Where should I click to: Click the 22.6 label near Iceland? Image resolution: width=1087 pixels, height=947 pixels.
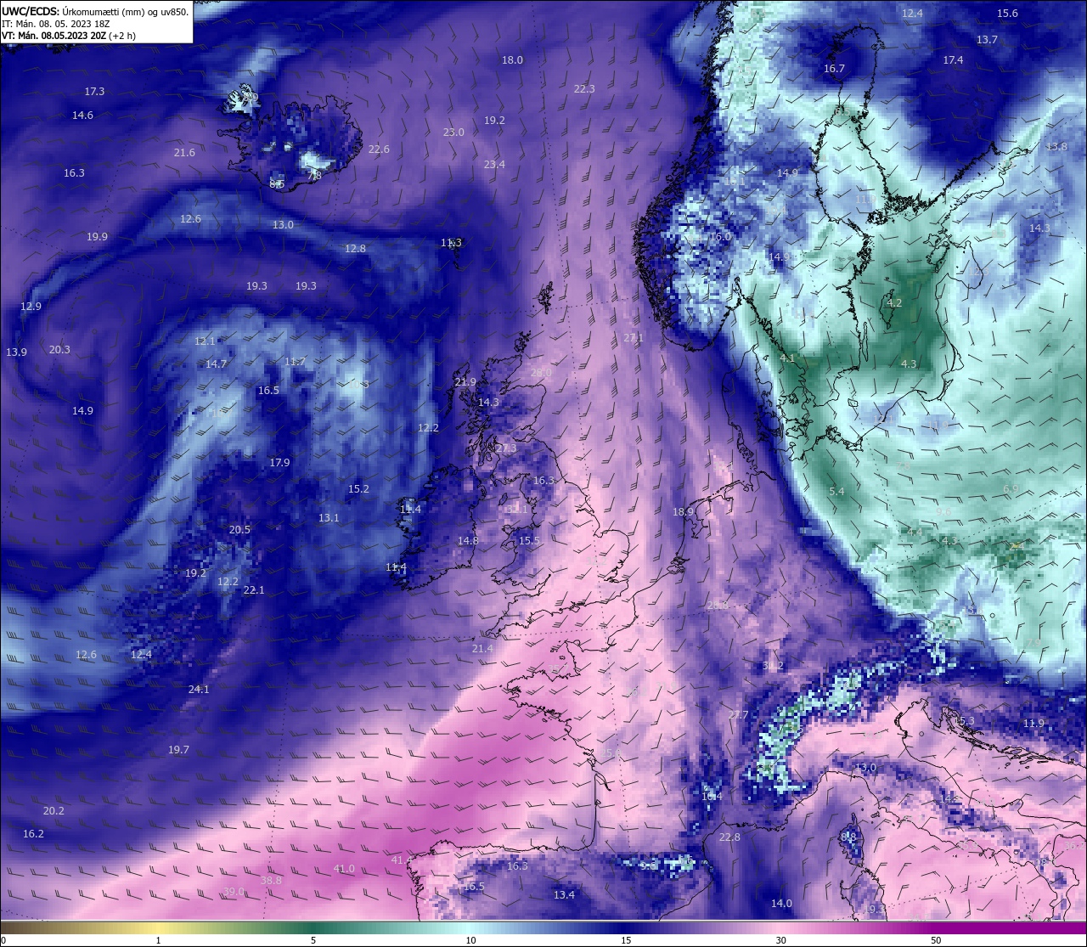[379, 149]
